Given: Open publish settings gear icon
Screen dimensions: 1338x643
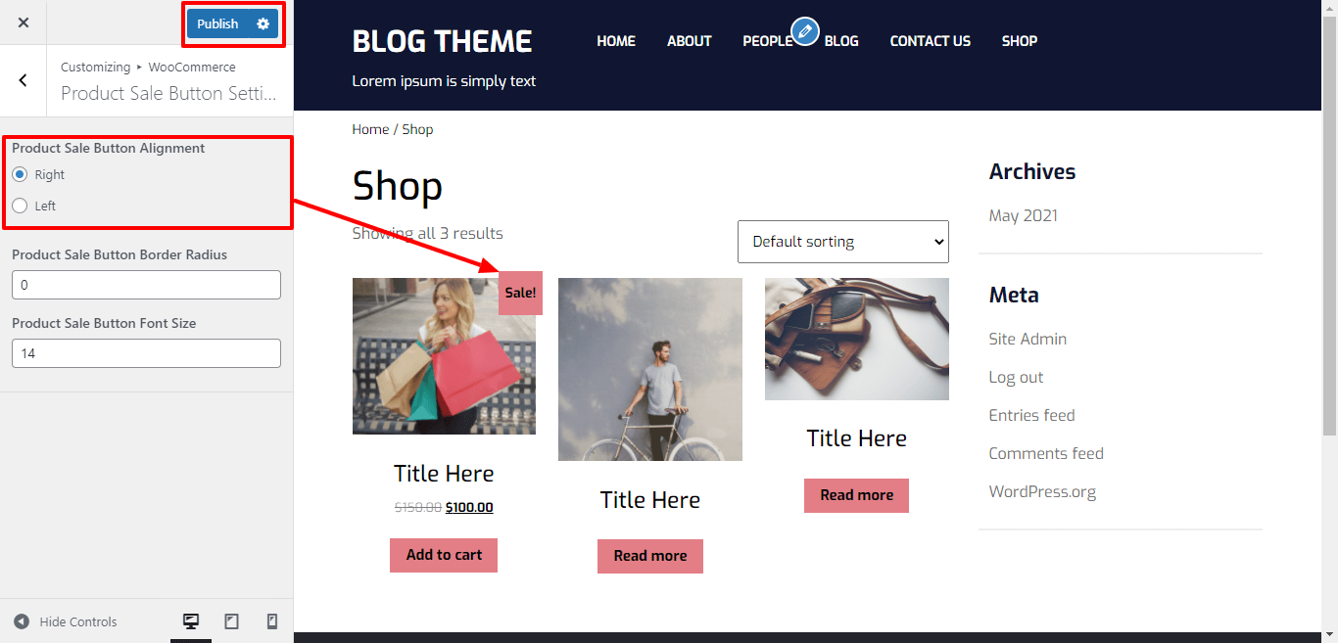Looking at the screenshot, I should click(263, 23).
